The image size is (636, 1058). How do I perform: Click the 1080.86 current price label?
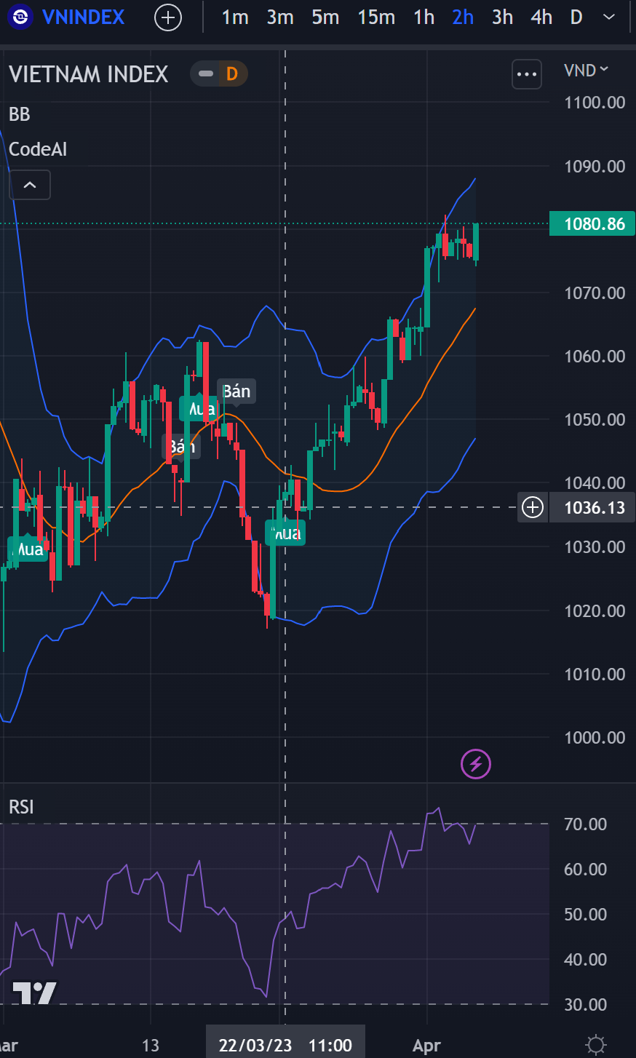(592, 223)
